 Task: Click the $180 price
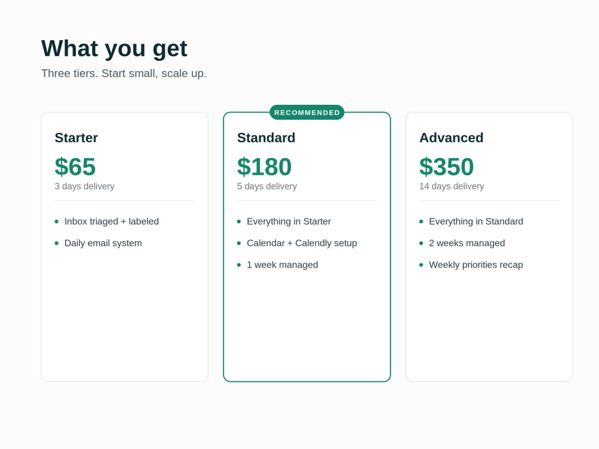[x=264, y=166]
